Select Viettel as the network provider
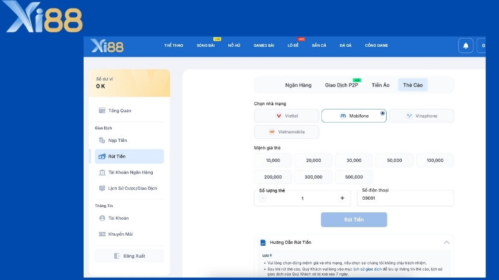The image size is (499, 280). tap(286, 116)
